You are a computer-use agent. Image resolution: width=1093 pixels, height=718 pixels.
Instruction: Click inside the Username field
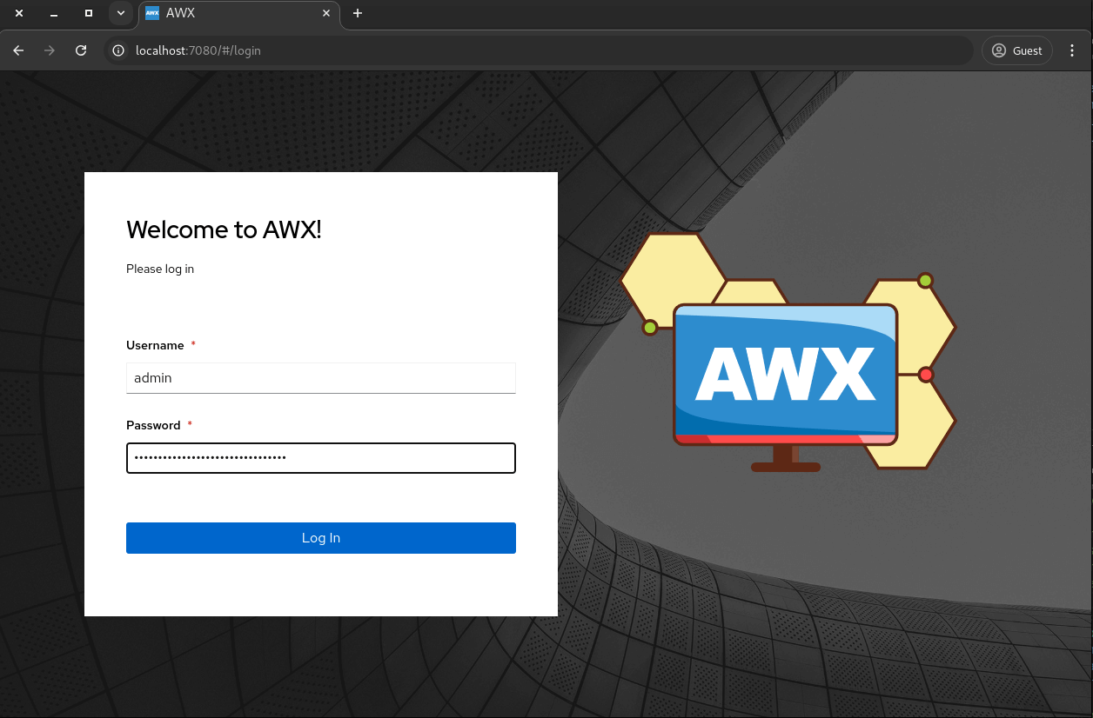(x=320, y=377)
